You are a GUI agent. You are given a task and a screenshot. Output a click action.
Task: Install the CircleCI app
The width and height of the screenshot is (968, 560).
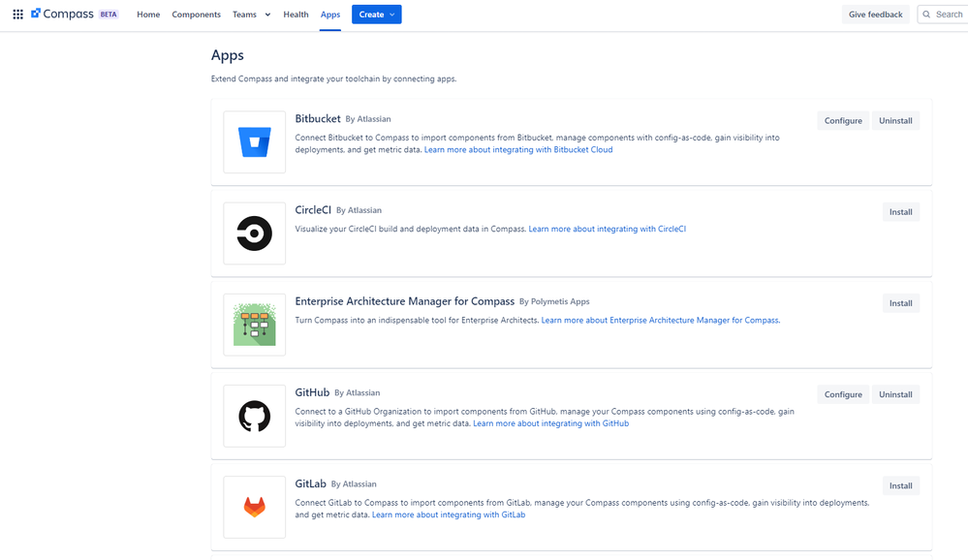[x=900, y=211]
